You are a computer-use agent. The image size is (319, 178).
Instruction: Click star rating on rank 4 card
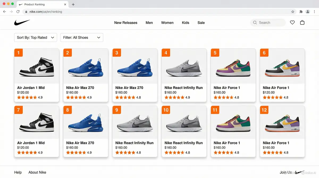[x=174, y=98]
